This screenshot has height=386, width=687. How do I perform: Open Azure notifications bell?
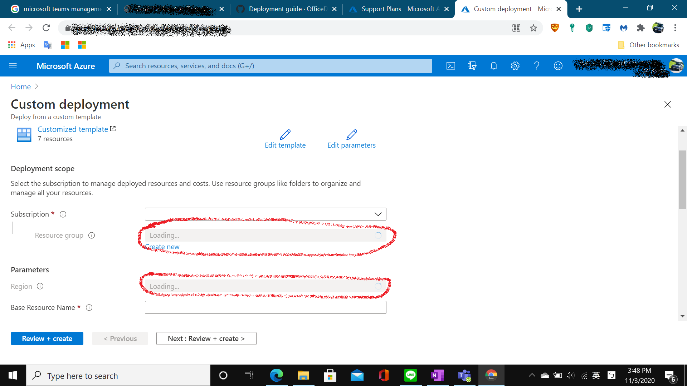[494, 66]
